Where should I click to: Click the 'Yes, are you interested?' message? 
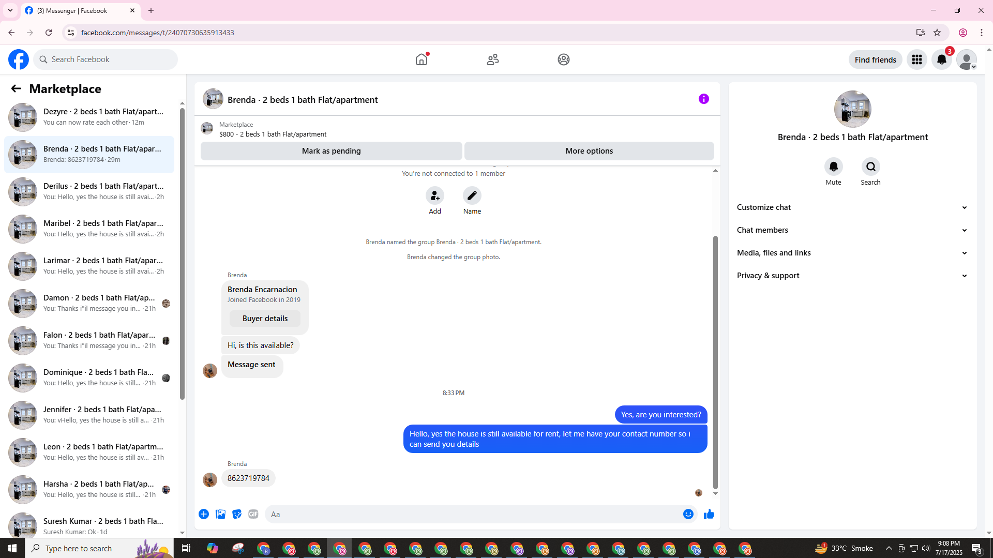[661, 415]
